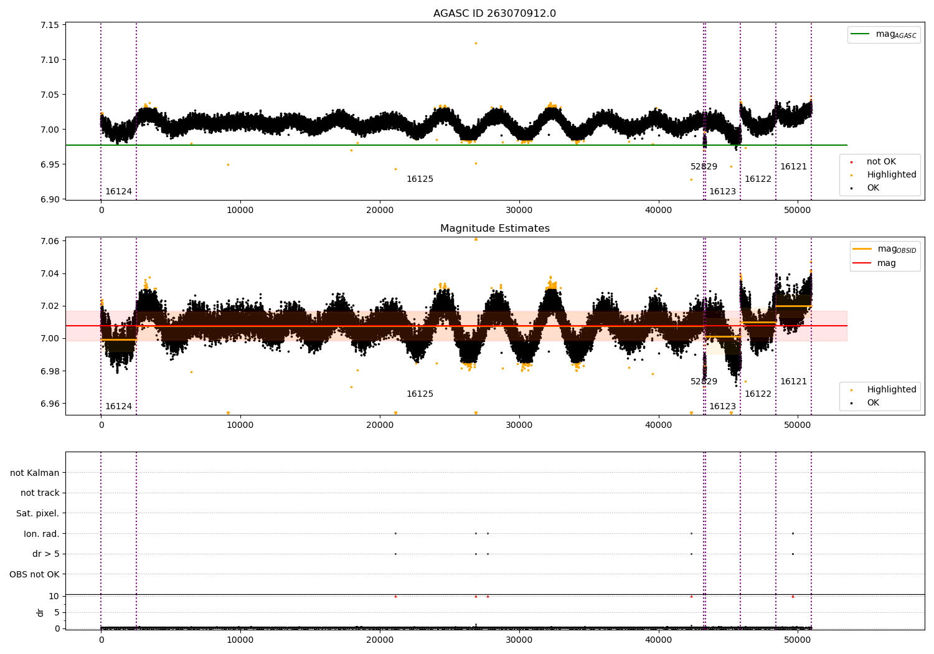Click the "dr > 5" row label
The image size is (934, 654).
[x=46, y=554]
